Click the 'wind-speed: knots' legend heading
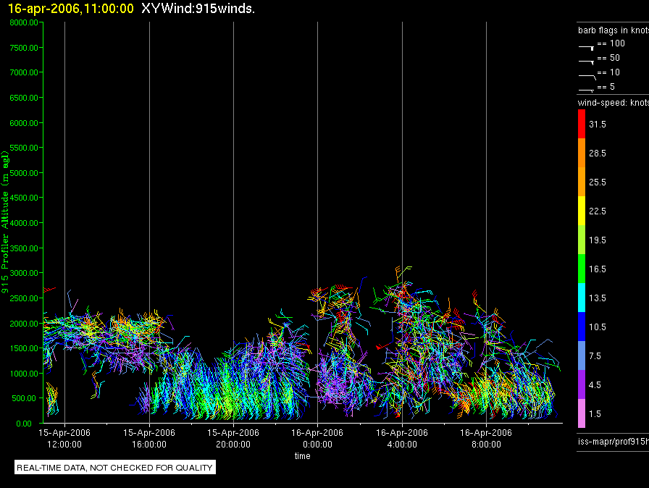Screen dimensions: 649x488 pyautogui.click(x=614, y=103)
